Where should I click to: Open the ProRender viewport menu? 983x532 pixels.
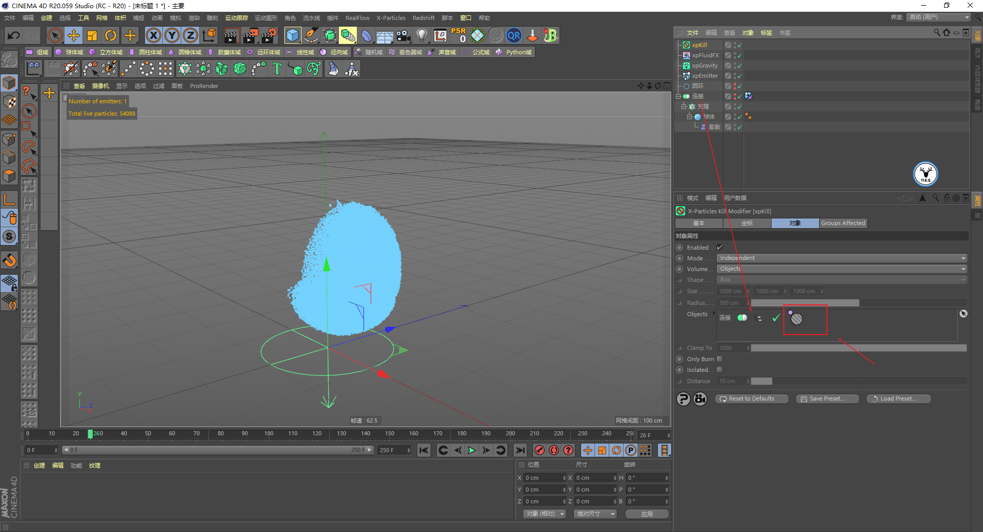204,86
